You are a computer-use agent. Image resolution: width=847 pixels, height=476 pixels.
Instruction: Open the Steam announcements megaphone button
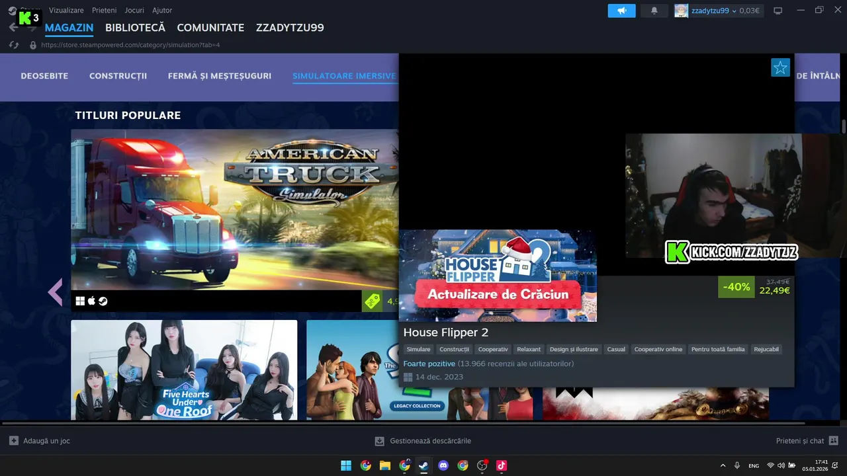(x=621, y=11)
